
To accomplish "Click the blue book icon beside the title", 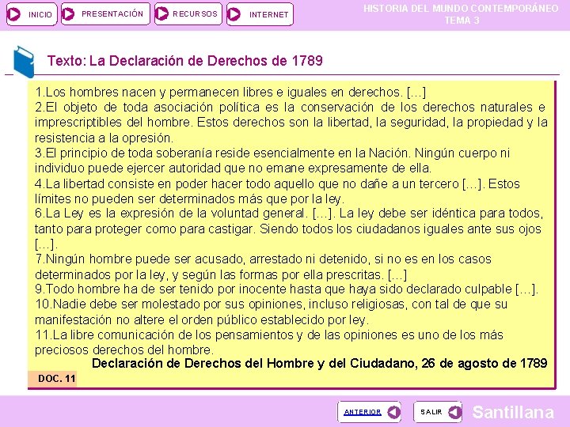I will click(x=24, y=62).
